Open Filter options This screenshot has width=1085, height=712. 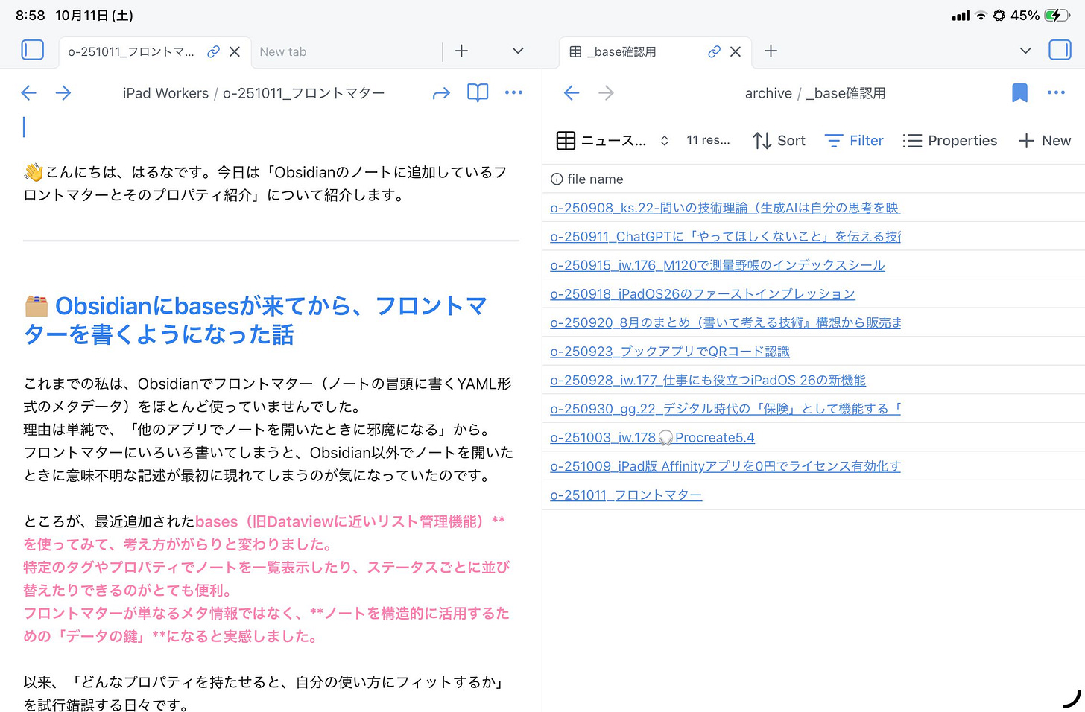[854, 140]
